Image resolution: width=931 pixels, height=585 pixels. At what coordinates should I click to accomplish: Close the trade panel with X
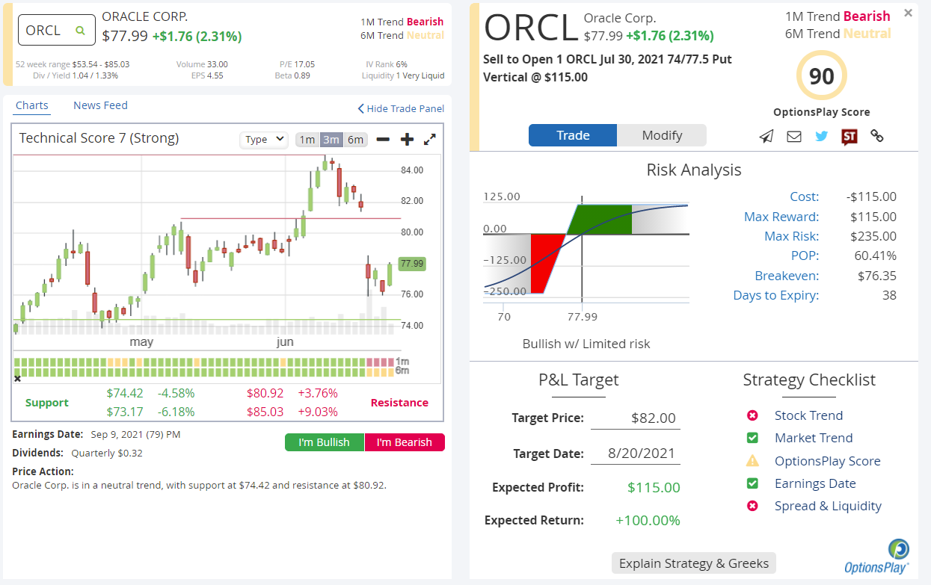coord(908,13)
